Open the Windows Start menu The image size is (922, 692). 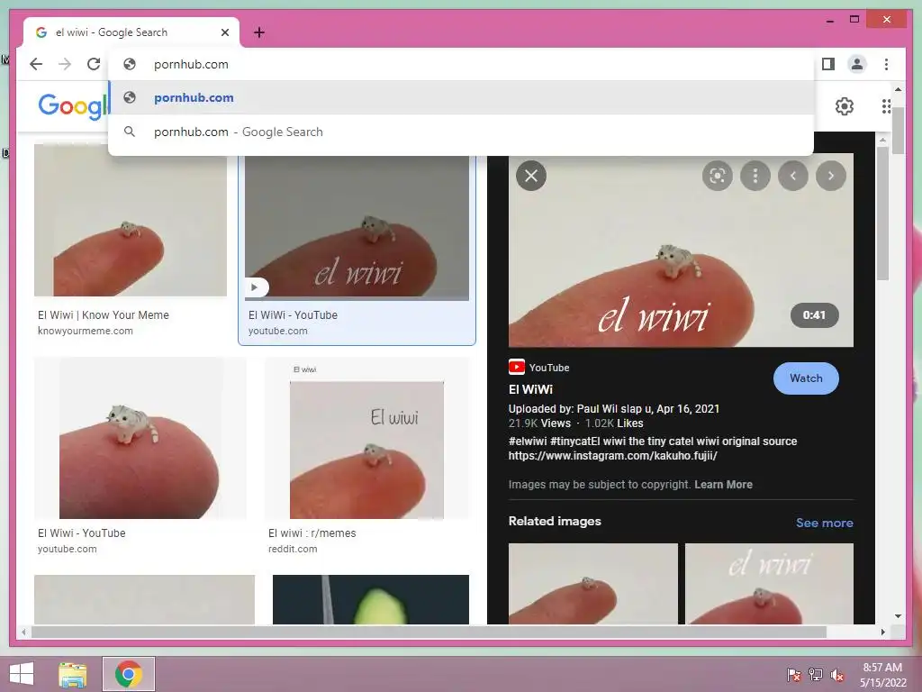[x=22, y=674]
